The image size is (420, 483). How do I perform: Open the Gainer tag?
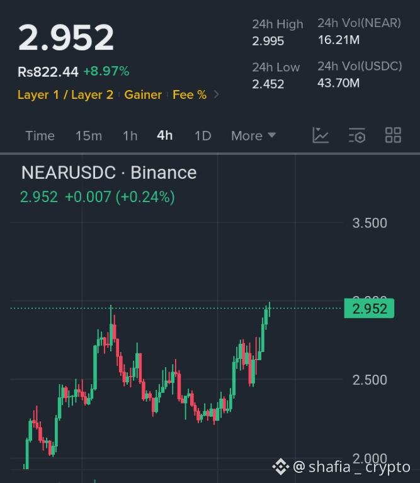pyautogui.click(x=143, y=95)
